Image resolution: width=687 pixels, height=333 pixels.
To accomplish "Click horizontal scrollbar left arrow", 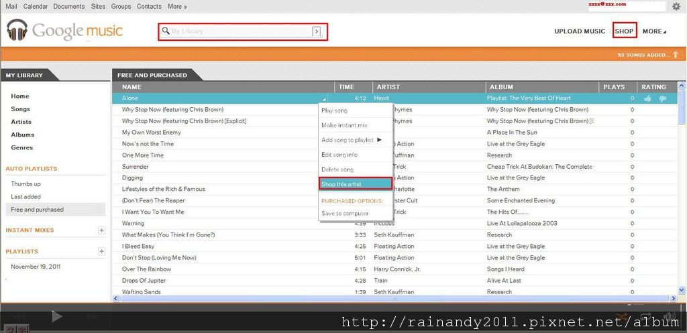I will [x=117, y=298].
